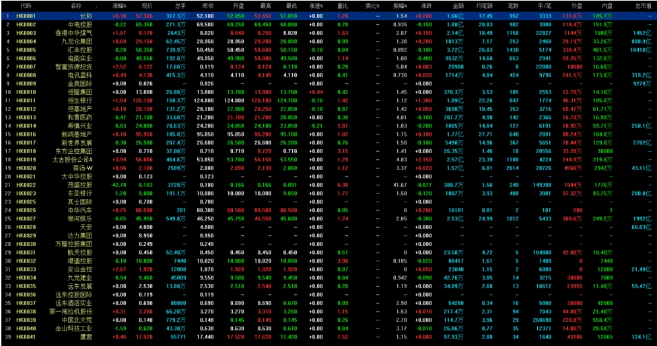Select stock name 第一拖拉机股份

point(71,311)
